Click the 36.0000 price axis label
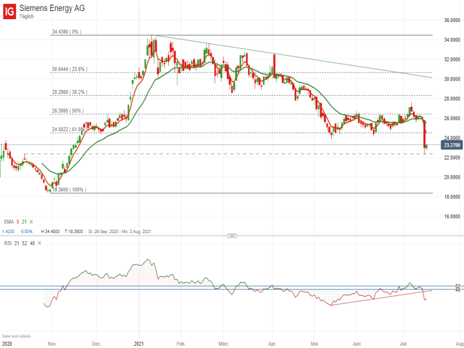Screen dimensions: 464x348 point(452,20)
